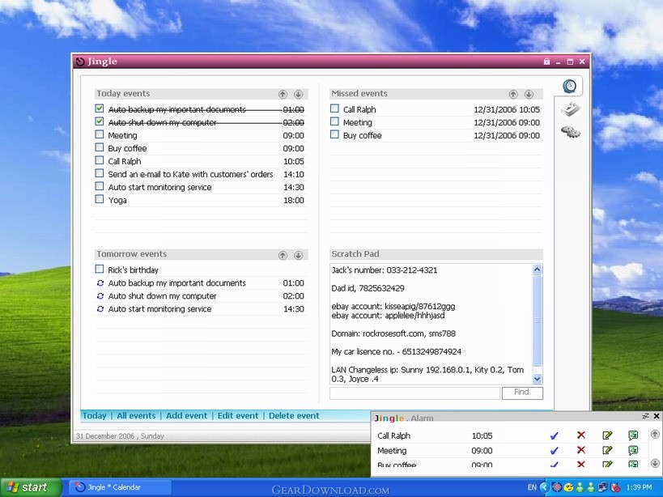Click the yellow smiley tray icon

coord(569,487)
